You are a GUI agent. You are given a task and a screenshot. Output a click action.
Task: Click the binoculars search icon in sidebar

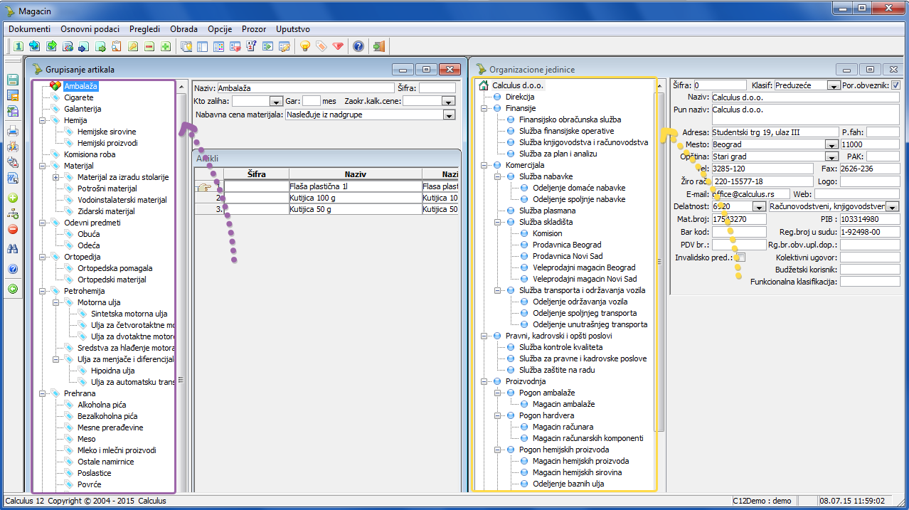[13, 249]
